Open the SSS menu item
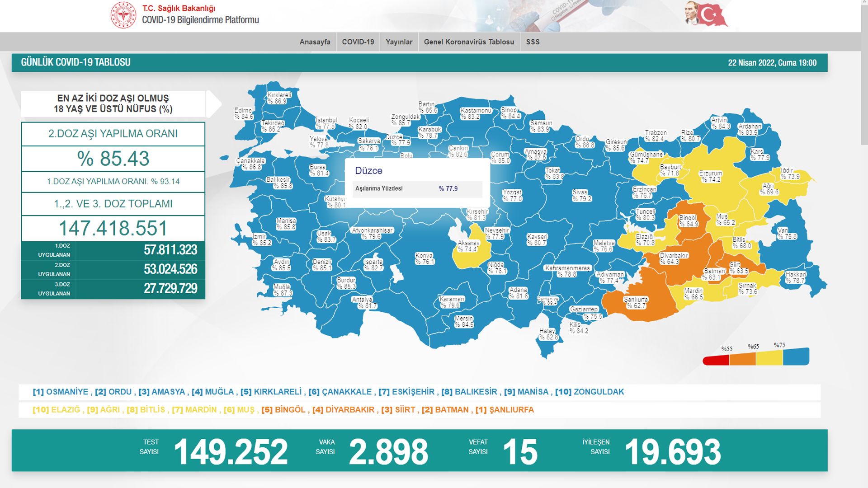This screenshot has height=488, width=868. point(533,42)
